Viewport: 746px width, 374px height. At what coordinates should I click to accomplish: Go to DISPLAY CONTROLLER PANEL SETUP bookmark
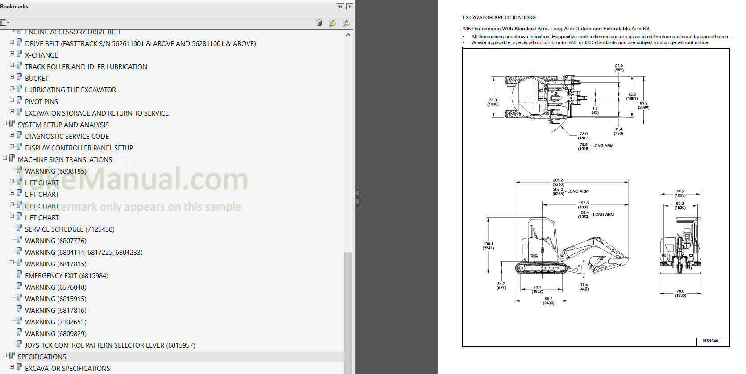79,148
